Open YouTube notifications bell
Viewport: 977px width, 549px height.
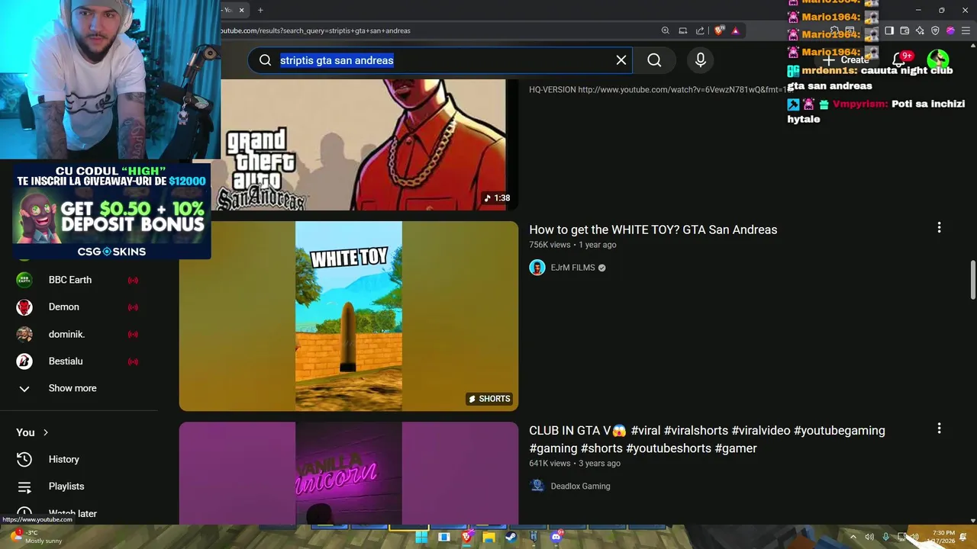coord(899,59)
